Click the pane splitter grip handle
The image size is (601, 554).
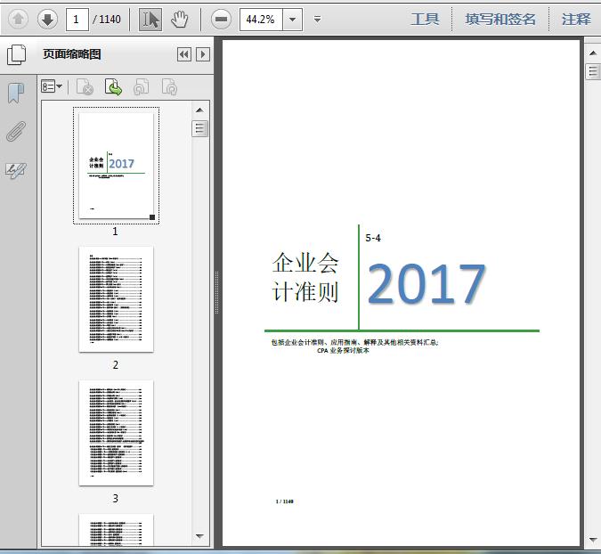tap(217, 292)
